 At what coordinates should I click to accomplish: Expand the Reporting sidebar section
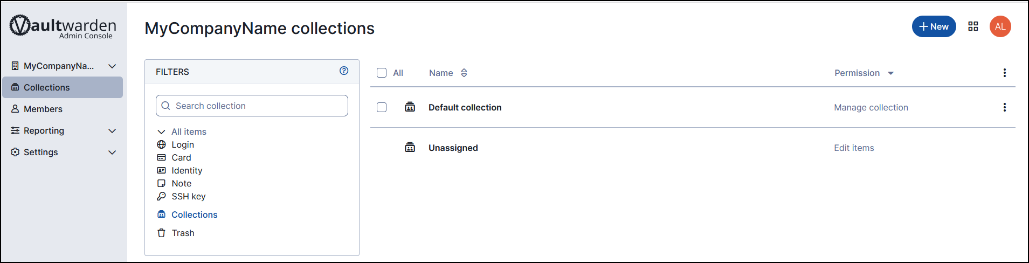(112, 130)
